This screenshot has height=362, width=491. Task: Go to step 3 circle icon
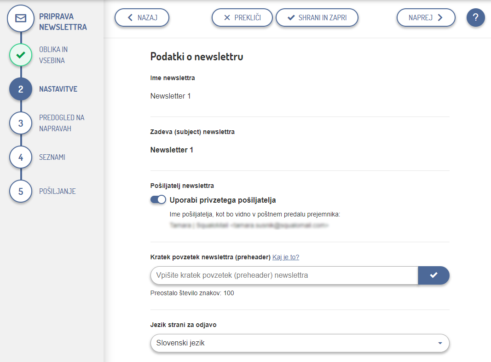click(x=21, y=123)
